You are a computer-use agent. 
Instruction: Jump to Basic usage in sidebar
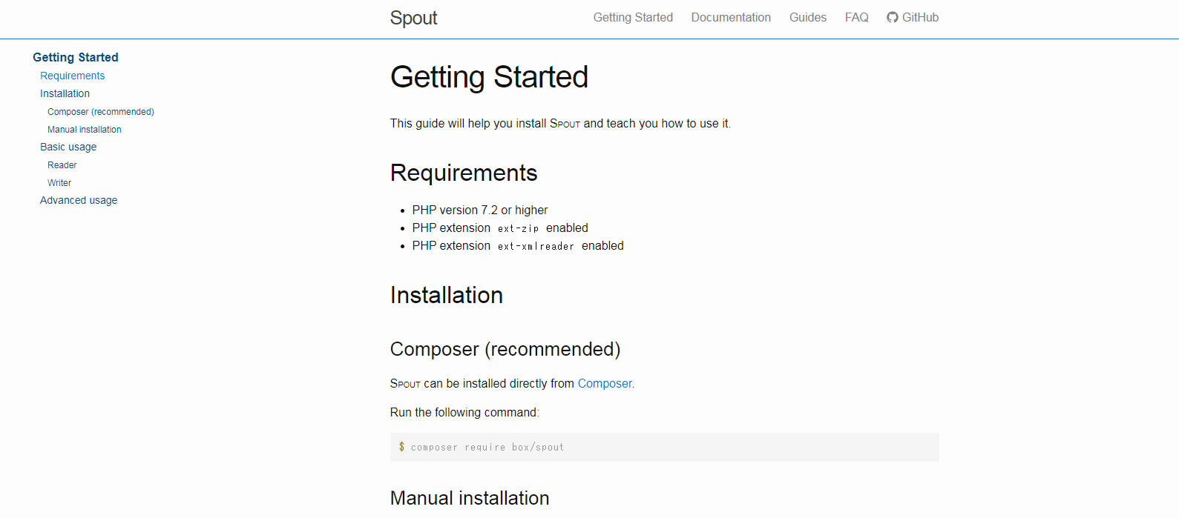click(x=68, y=147)
